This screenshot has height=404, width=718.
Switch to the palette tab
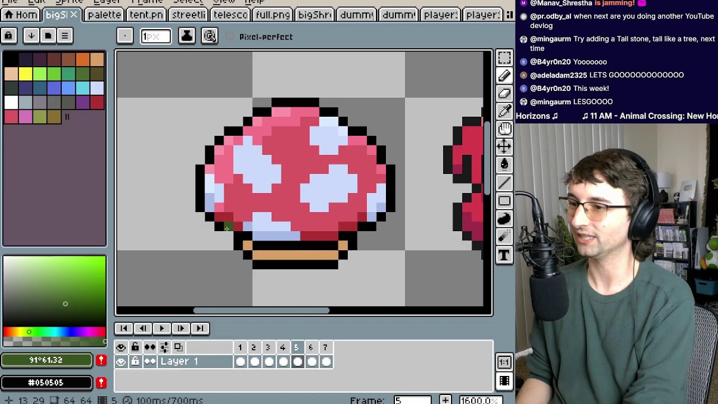pyautogui.click(x=104, y=15)
